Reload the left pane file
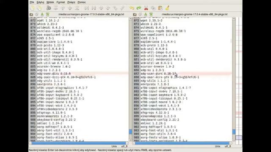This screenshot has width=271, height=152. click(x=37, y=14)
